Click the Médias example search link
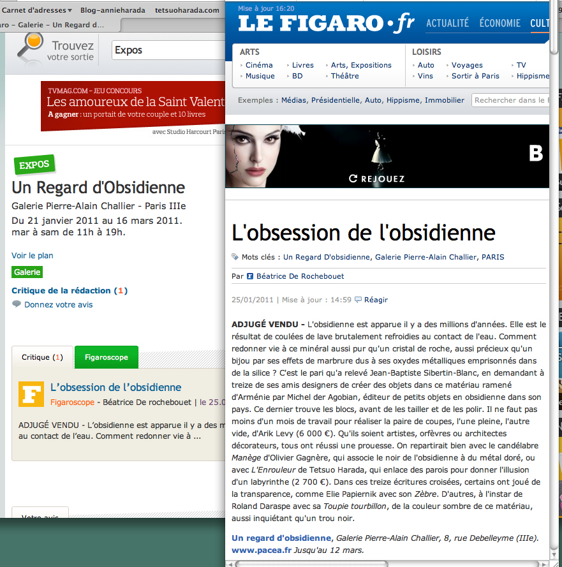This screenshot has height=567, width=562. click(x=293, y=100)
